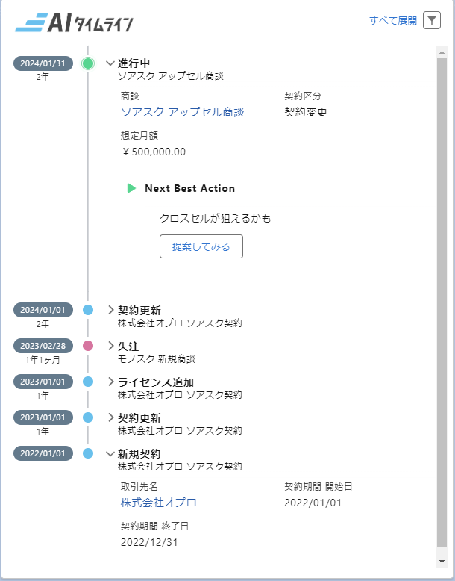Click the pink lost-deal timeline dot
Image resolution: width=455 pixels, height=581 pixels.
tap(88, 346)
